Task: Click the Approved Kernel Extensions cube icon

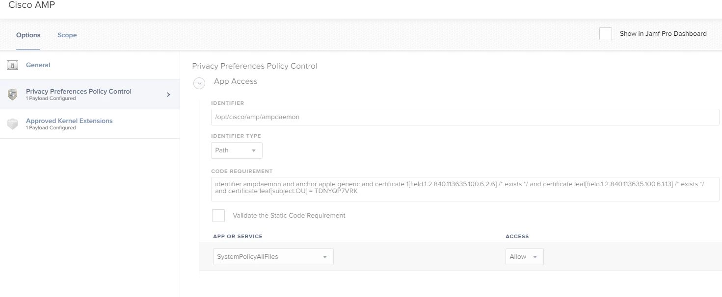Action: tap(12, 124)
